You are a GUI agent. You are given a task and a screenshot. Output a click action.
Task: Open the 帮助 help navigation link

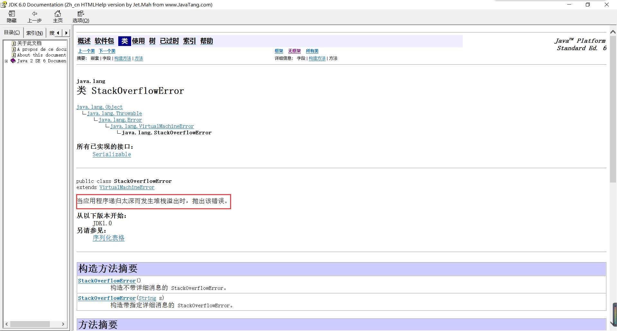coord(207,41)
